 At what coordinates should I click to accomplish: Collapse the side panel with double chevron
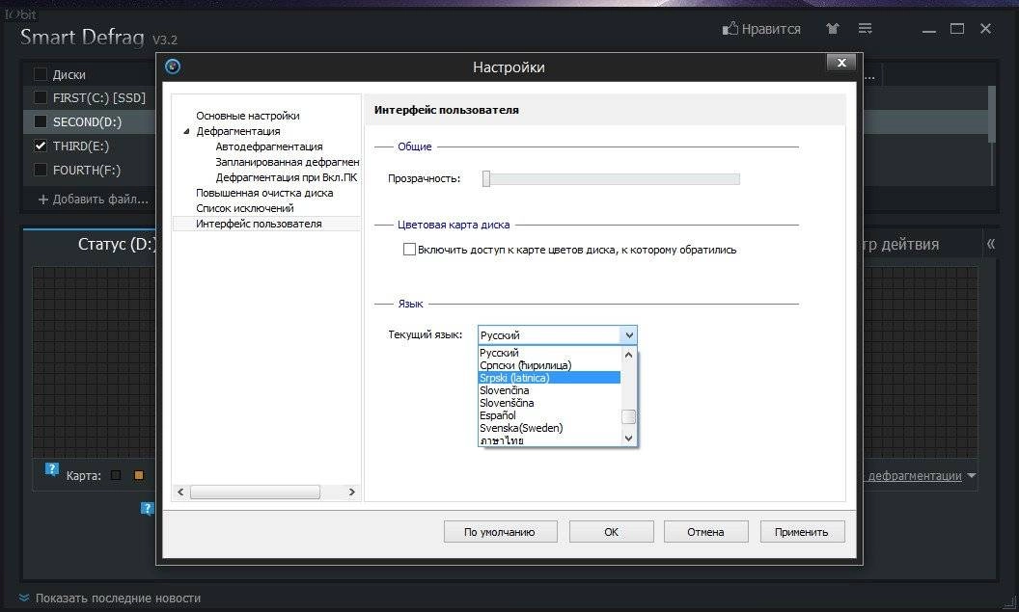pos(990,244)
